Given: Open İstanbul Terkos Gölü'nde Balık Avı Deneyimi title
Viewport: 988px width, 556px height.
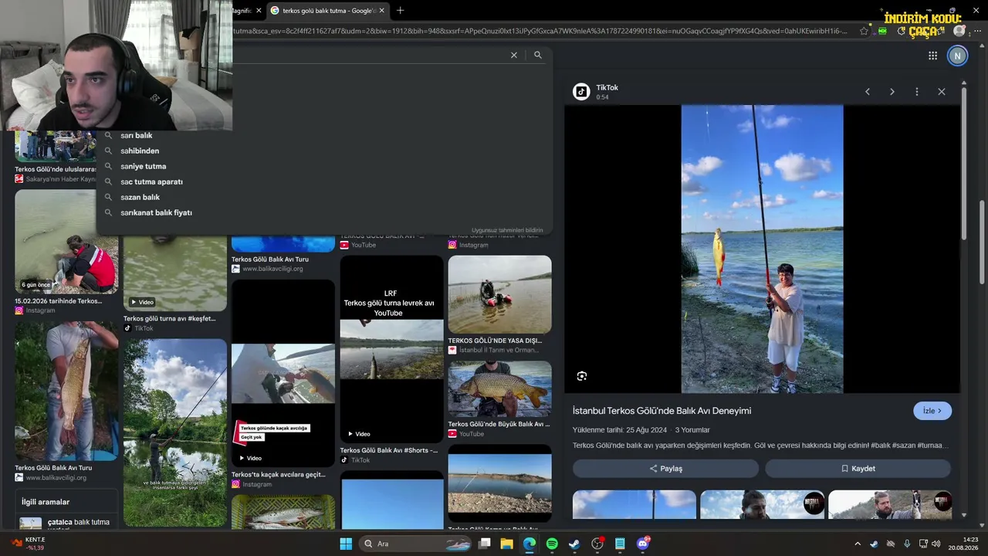Looking at the screenshot, I should click(x=661, y=411).
